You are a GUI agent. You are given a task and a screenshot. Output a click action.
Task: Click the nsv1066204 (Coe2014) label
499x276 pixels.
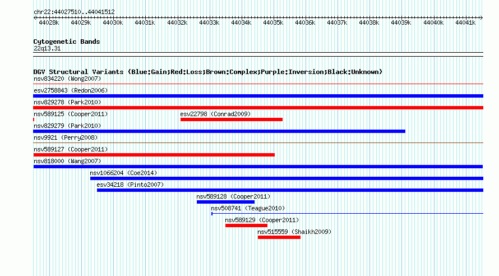point(123,173)
